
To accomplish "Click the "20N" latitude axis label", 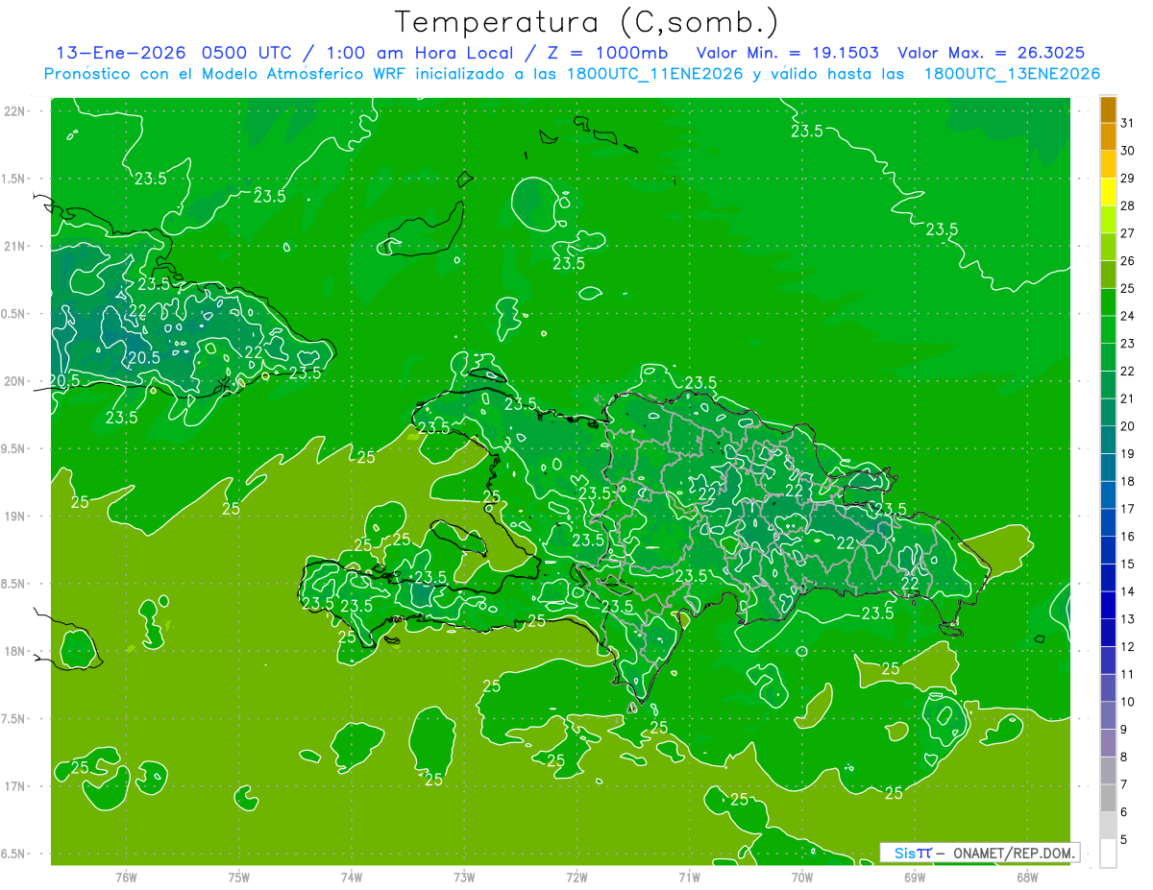I will [15, 382].
